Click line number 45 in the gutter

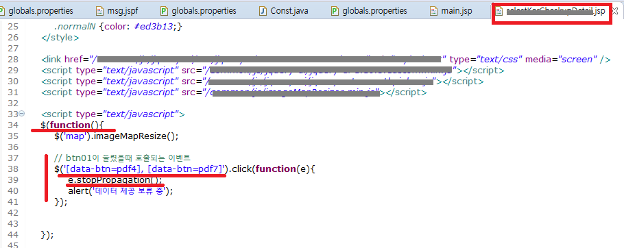[x=13, y=245]
